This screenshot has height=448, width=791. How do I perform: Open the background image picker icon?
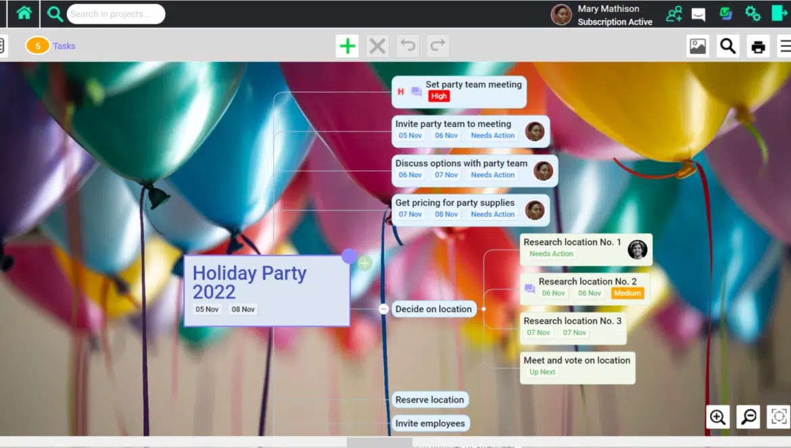(697, 46)
